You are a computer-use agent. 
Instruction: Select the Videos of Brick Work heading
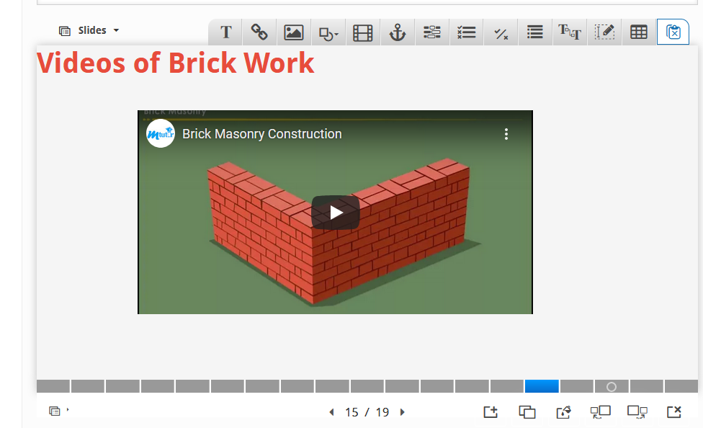click(175, 63)
